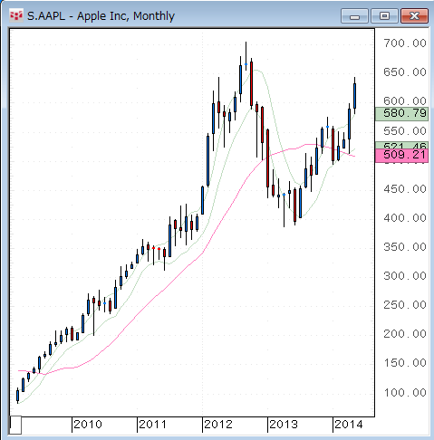Click the 2013 time axis label

click(284, 425)
